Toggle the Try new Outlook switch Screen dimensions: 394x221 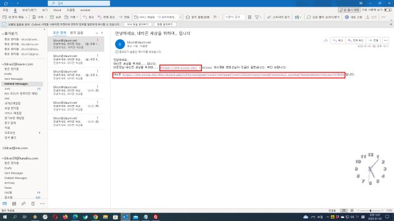tap(388, 10)
